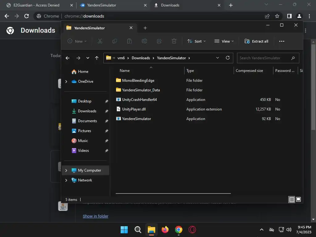Open recent locations dropdown next to forward arrow

click(x=88, y=58)
